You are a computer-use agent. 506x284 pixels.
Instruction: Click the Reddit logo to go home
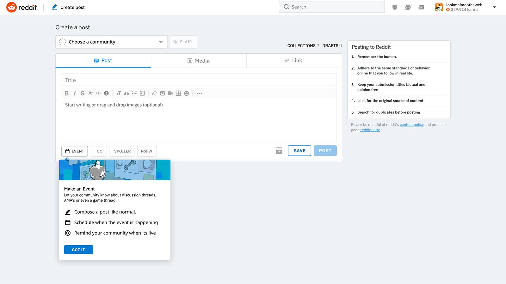[22, 7]
